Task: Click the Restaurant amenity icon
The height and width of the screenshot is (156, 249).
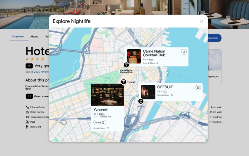Action: pyautogui.click(x=27, y=127)
